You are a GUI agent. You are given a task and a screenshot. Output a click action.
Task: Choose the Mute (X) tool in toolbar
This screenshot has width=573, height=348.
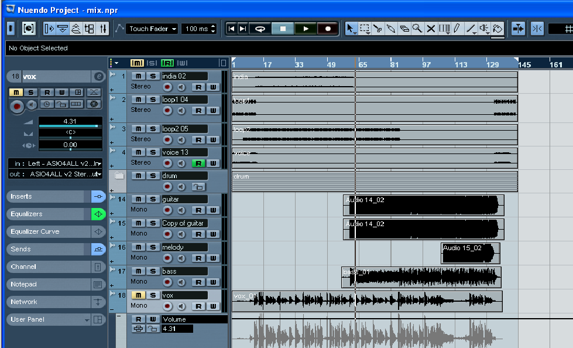[x=431, y=28]
